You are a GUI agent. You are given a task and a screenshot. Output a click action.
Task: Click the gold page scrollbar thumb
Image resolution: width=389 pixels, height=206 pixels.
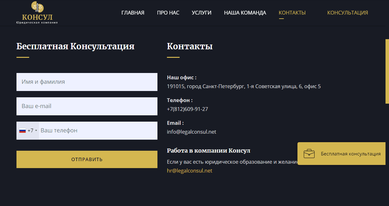pyautogui.click(x=387, y=71)
